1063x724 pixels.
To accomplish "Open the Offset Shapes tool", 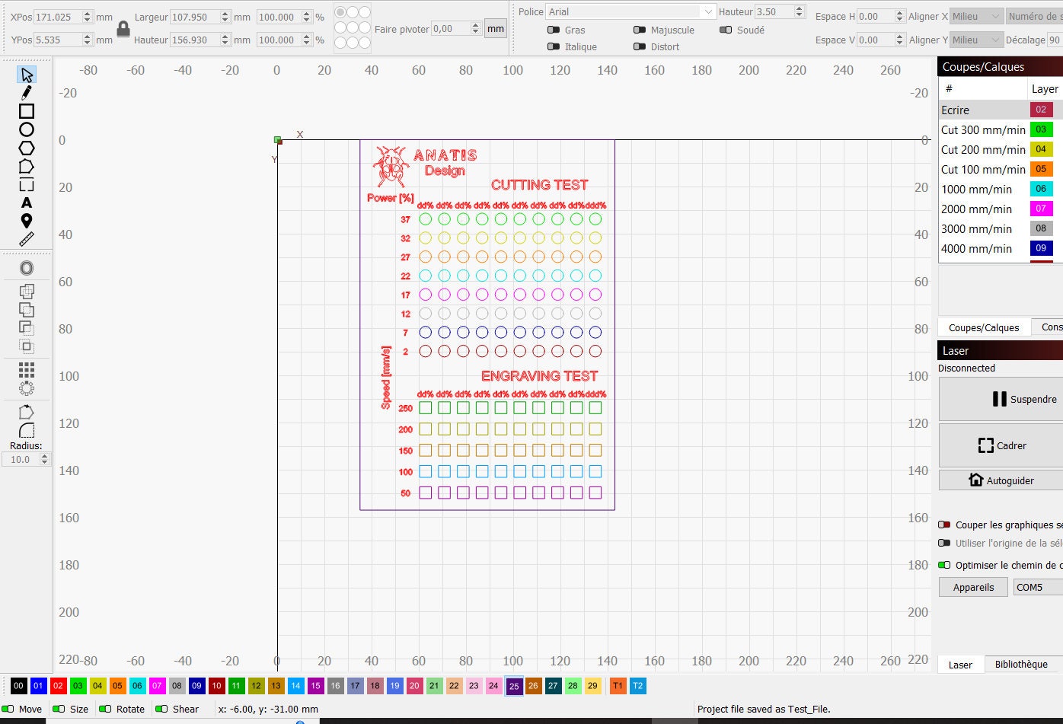I will 27,267.
